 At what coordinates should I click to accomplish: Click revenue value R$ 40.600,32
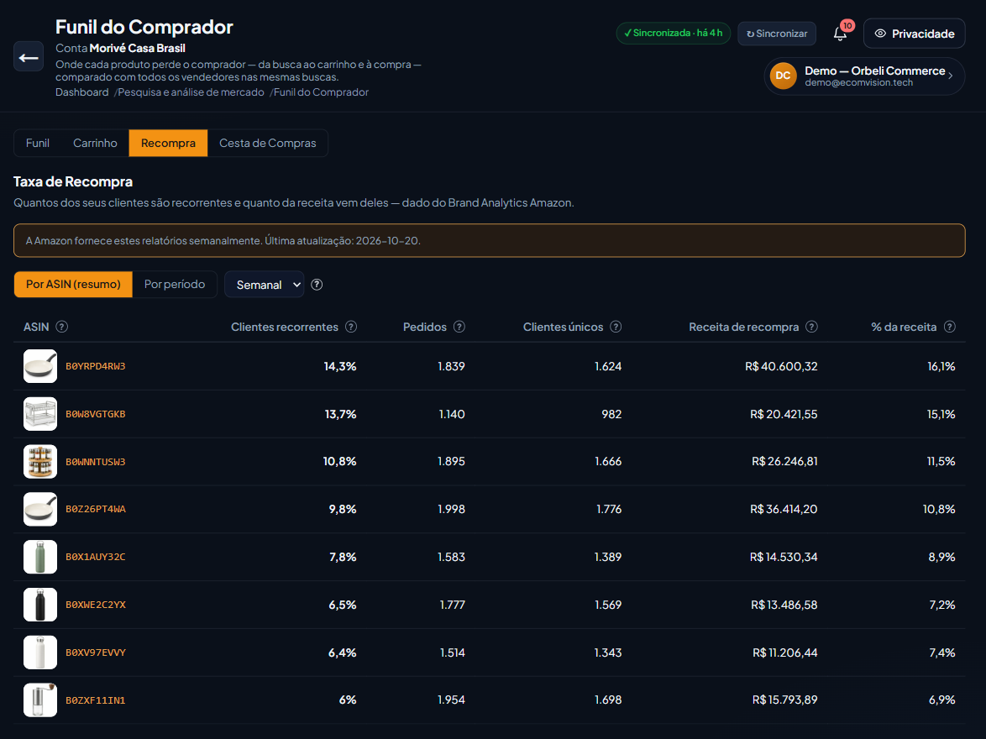point(781,366)
